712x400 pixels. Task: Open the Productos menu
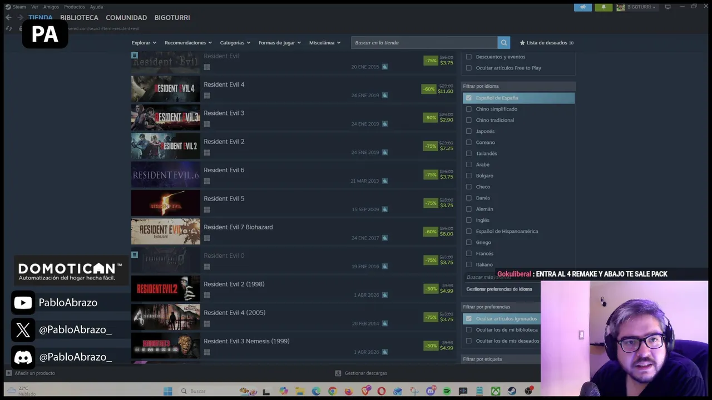(x=75, y=7)
